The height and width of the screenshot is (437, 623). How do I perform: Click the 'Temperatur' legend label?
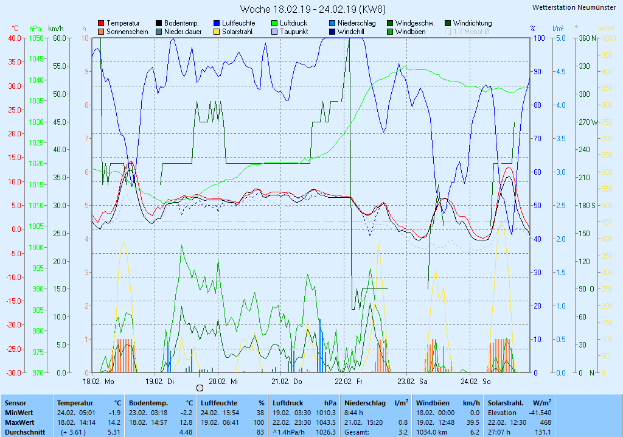point(123,24)
